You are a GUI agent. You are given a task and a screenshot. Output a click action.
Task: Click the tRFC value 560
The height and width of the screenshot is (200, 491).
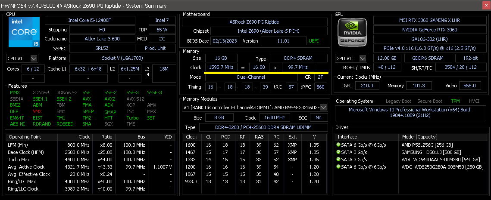pos(320,87)
